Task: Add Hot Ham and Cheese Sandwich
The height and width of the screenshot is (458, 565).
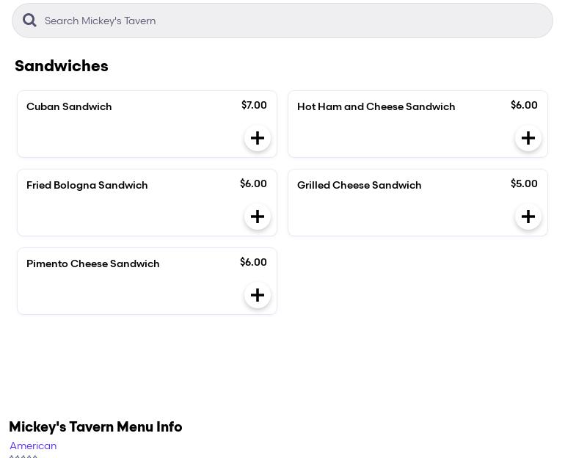Action: (x=528, y=138)
